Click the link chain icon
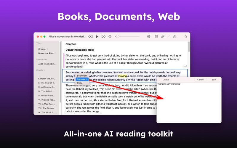Screen dimensions: 237x148 tap(163, 36)
